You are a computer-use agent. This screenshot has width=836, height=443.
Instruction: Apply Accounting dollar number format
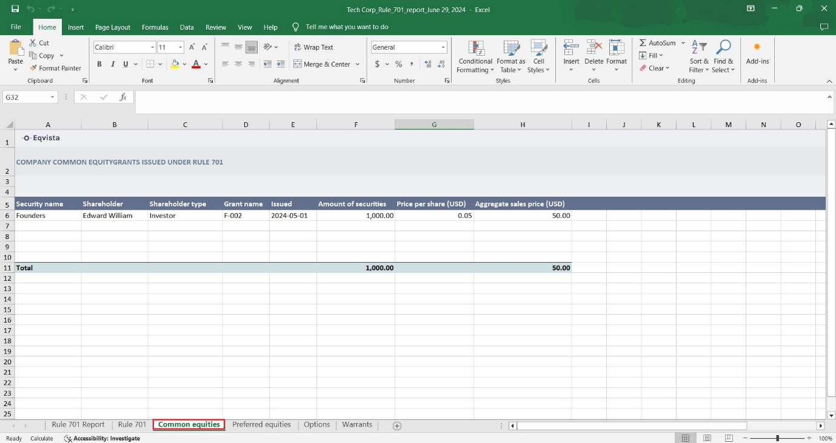[x=377, y=64]
